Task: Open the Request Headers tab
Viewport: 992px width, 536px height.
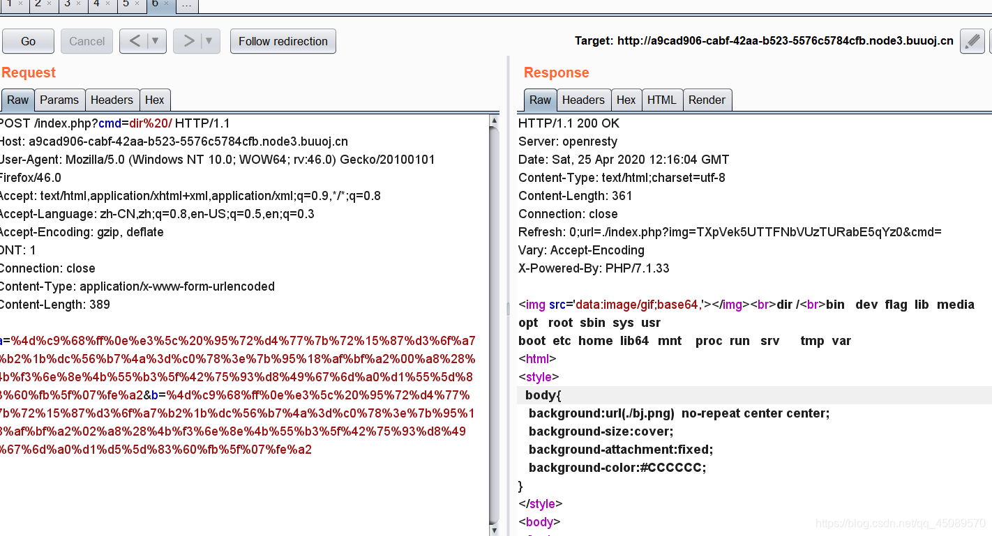Action: tap(112, 100)
